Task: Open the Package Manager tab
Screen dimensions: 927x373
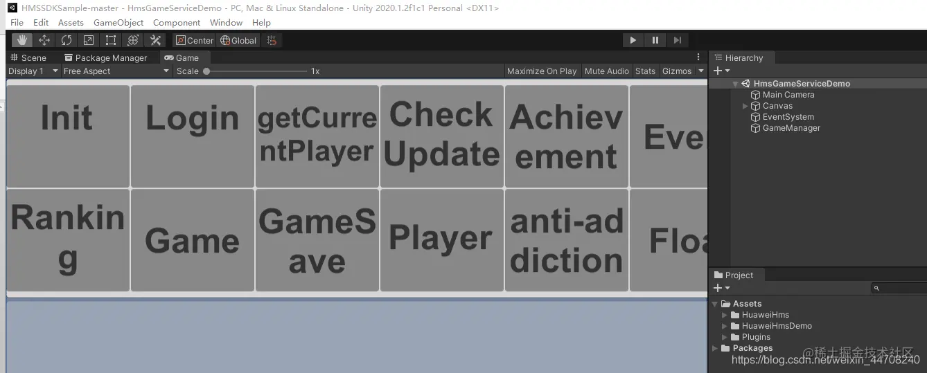Action: pyautogui.click(x=105, y=58)
